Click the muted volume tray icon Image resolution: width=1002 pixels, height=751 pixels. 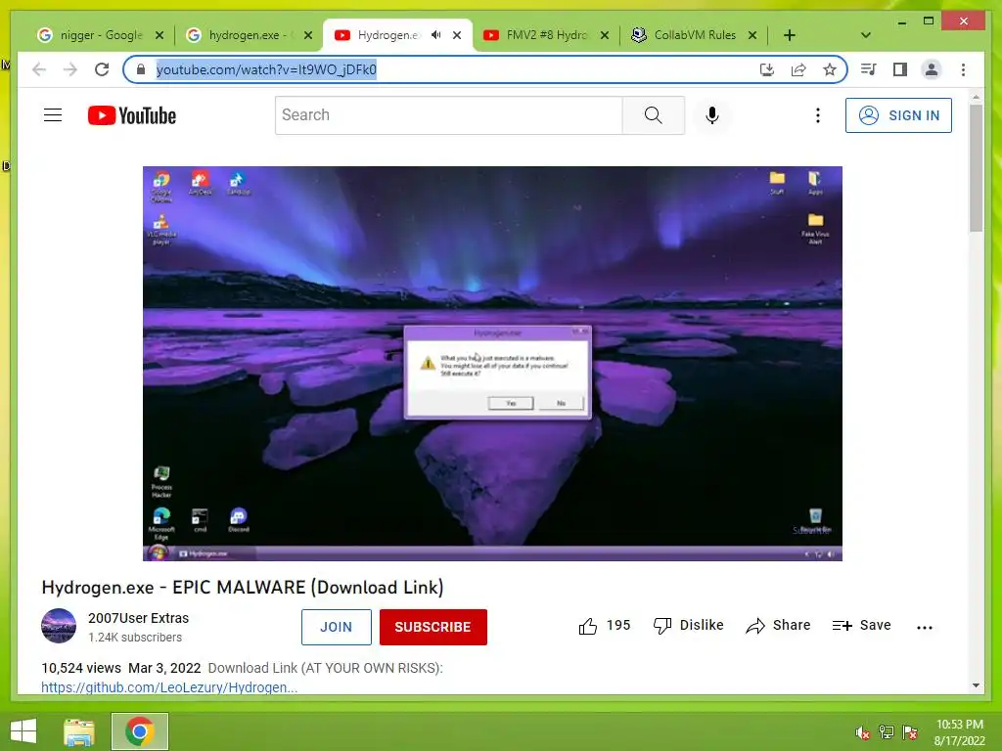point(863,732)
